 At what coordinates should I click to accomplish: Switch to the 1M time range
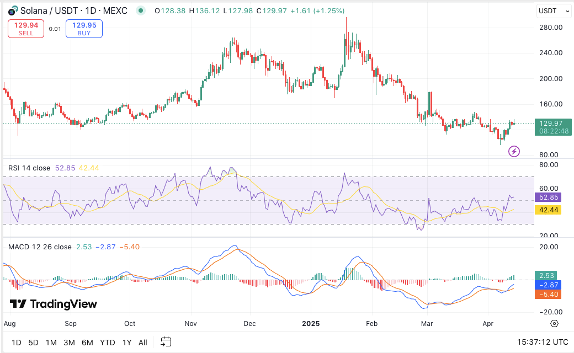tap(51, 343)
